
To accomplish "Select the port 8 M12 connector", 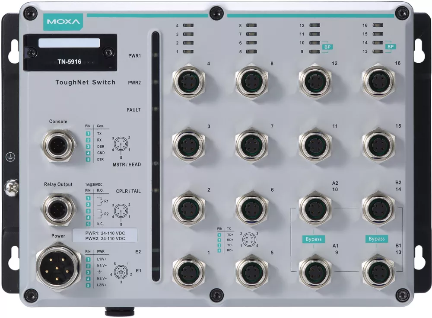I will tap(251, 81).
